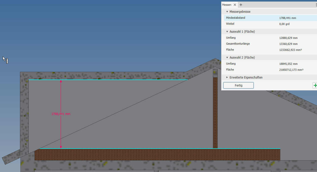Collapse the Messergebnisse section
The width and height of the screenshot is (317, 172).
click(x=227, y=12)
